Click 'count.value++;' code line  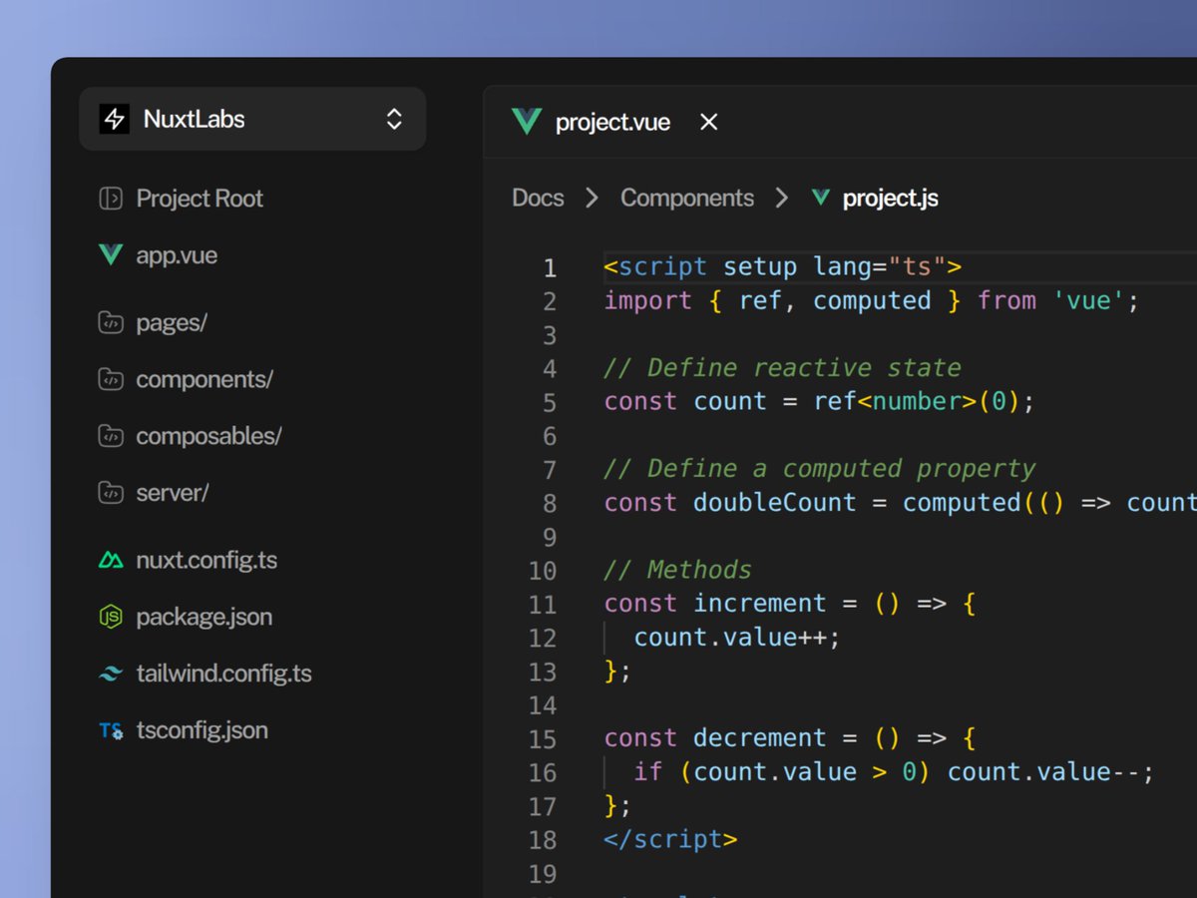pos(737,637)
